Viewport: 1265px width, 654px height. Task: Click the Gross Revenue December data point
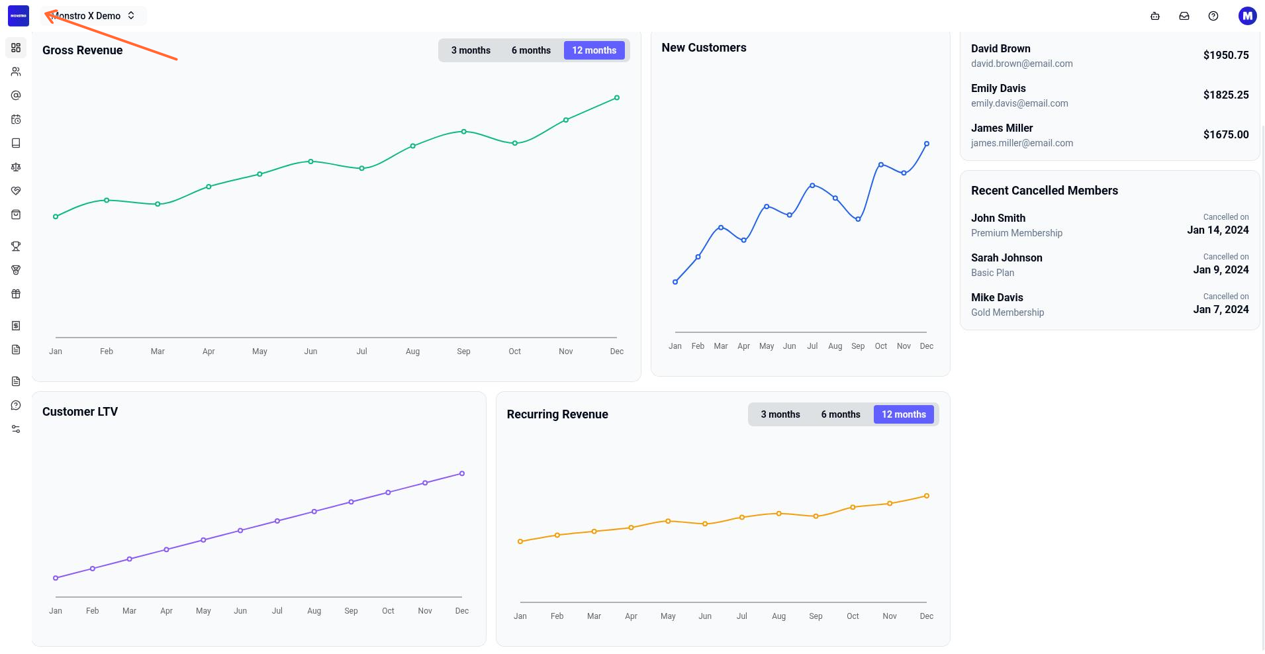(617, 98)
